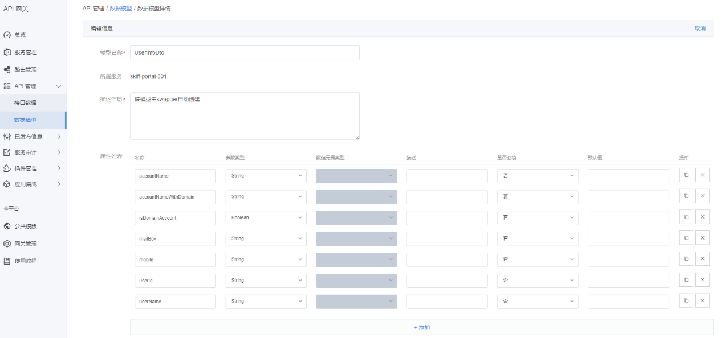The image size is (724, 338).
Task: Open parameter type dropdown for isDomainAccount
Action: pos(266,217)
